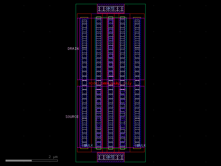Click the model_nmos_lvs_only marker text

110,82
